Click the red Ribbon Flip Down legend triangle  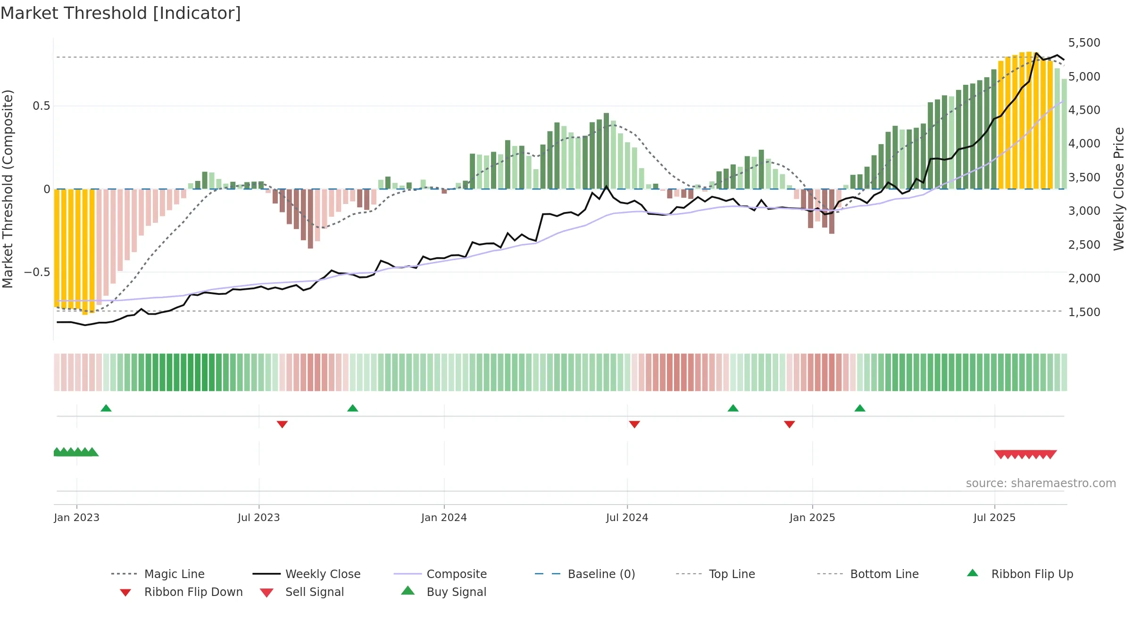(125, 593)
